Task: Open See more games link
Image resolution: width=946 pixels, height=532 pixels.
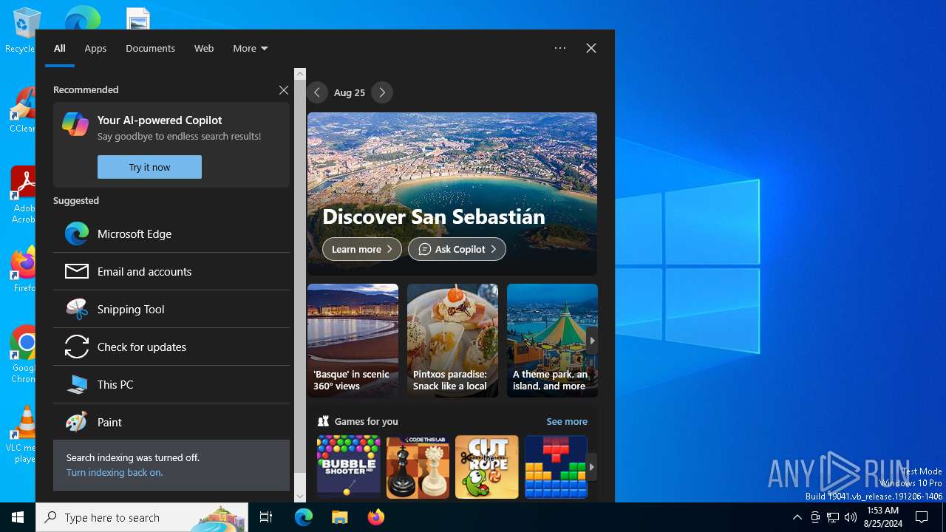Action: tap(567, 421)
